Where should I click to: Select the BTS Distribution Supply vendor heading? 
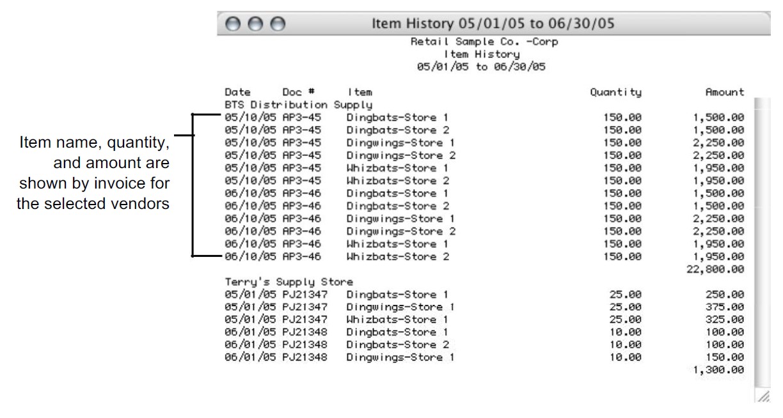pos(299,104)
